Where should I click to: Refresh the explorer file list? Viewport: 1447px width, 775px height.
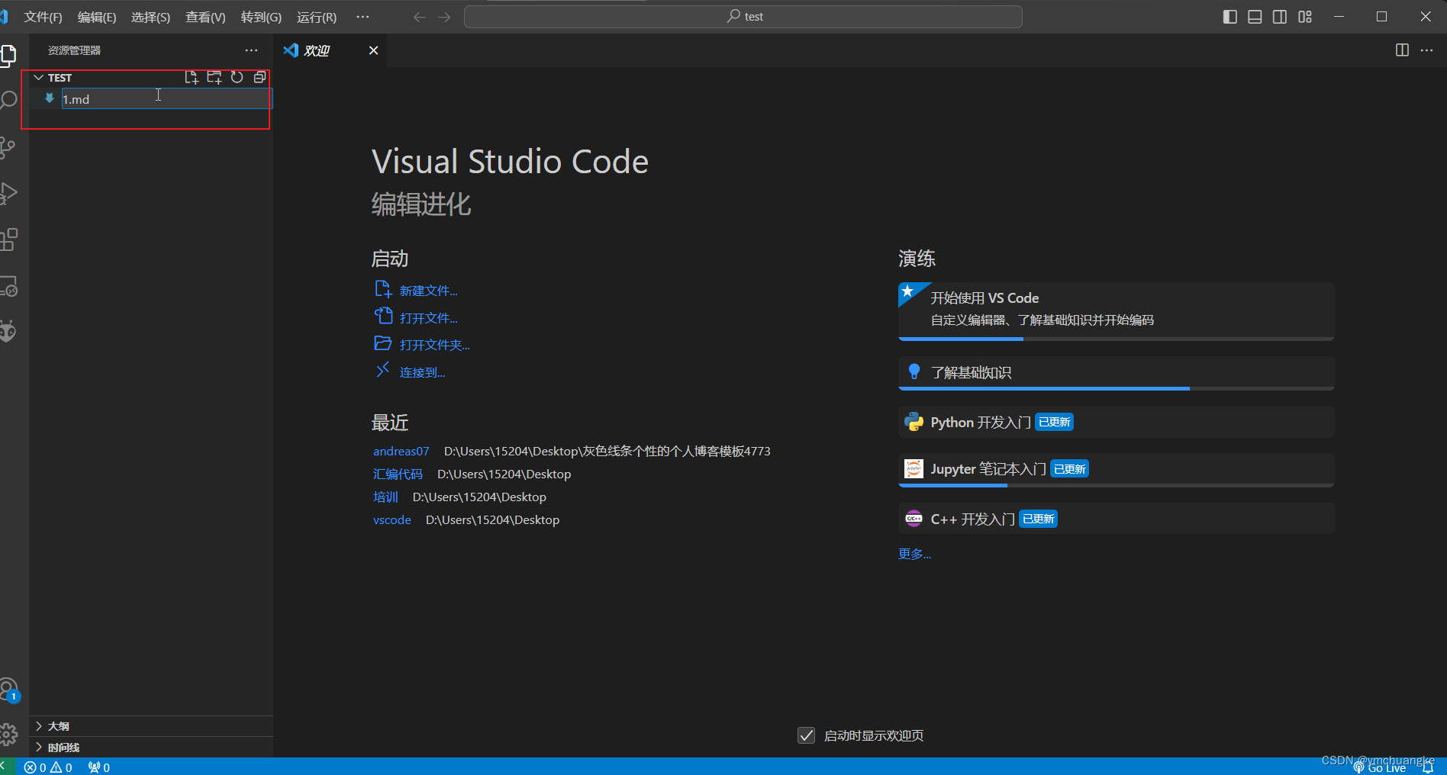pyautogui.click(x=237, y=77)
